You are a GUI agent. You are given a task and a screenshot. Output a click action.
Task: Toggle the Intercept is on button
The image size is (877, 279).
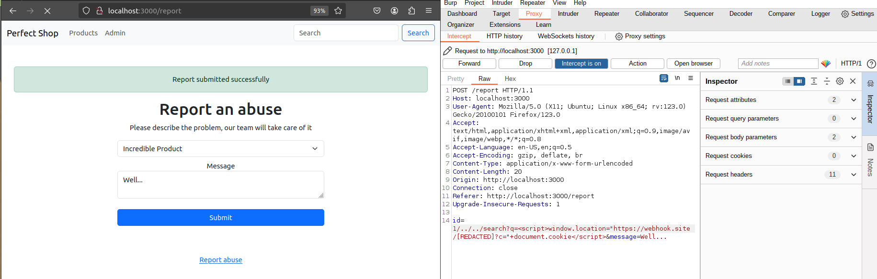[581, 64]
